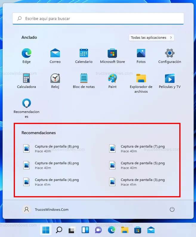Launch the Paint app
The image size is (196, 237).
click(x=112, y=79)
